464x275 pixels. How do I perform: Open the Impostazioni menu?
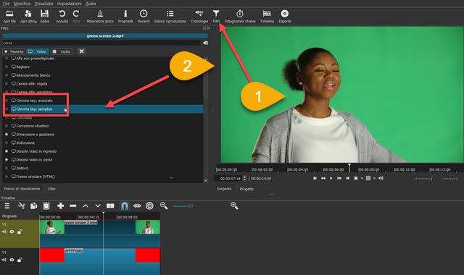pos(70,4)
